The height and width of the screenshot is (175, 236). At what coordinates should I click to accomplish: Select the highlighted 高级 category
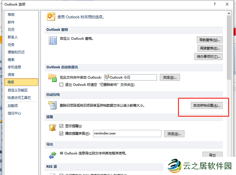coord(21,82)
